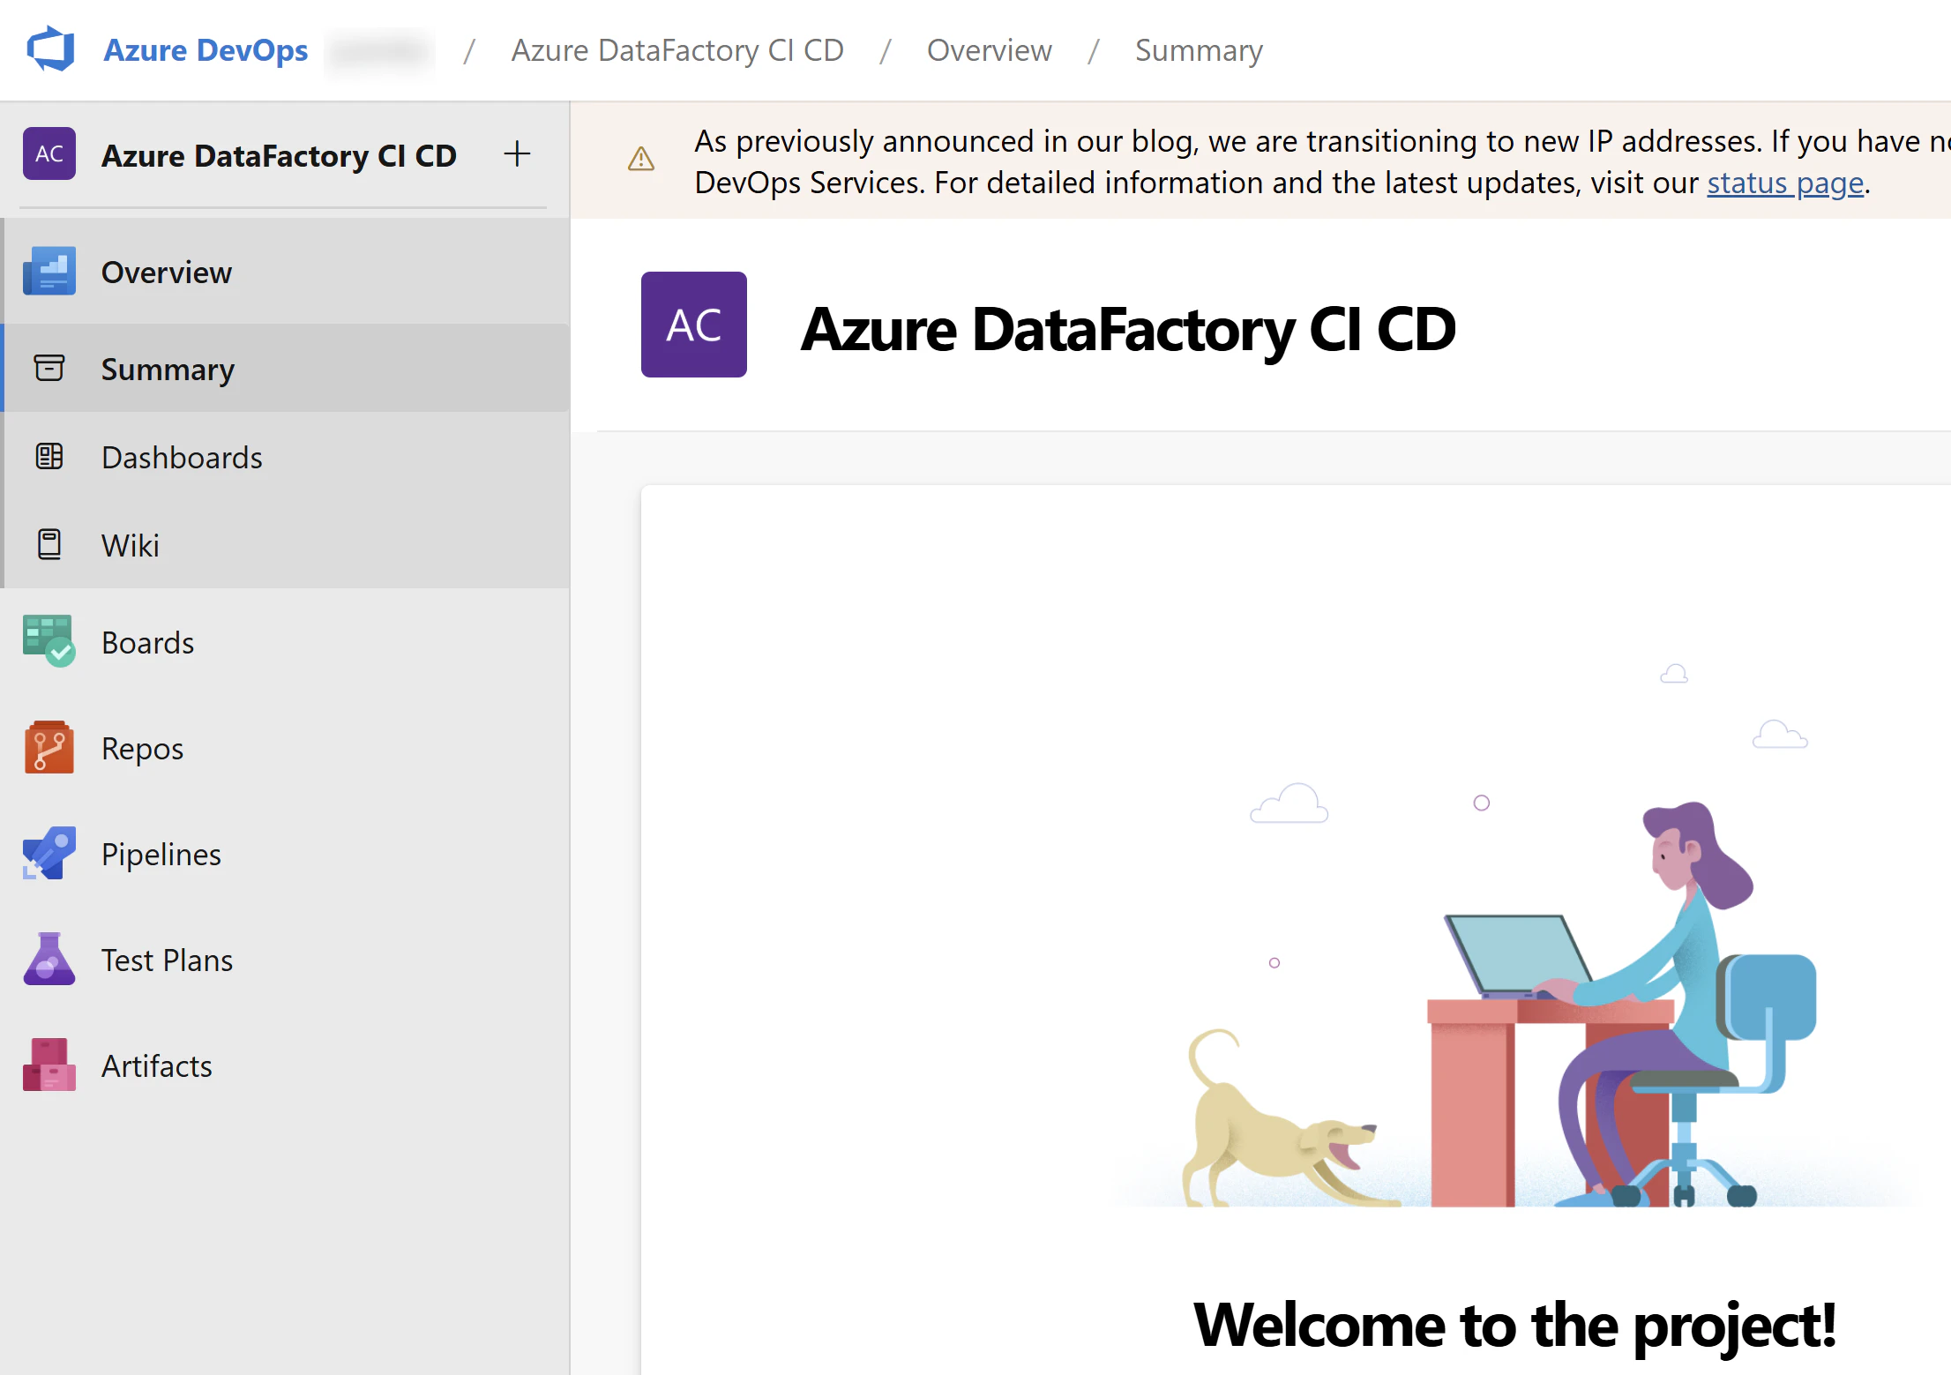Open the Overview hub icon
This screenshot has width=1951, height=1375.
pyautogui.click(x=49, y=272)
